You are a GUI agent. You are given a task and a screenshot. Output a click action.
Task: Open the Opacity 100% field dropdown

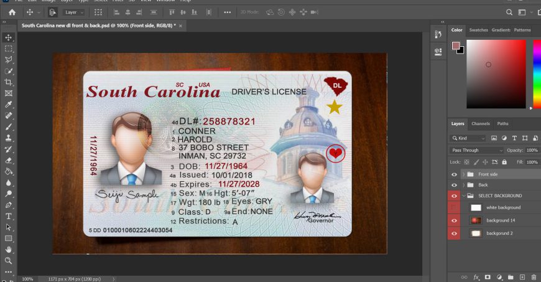pos(532,150)
